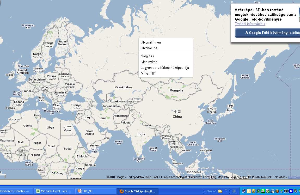
Task: Choose 'Útvonal ide' in the context menu
Action: tap(149, 48)
